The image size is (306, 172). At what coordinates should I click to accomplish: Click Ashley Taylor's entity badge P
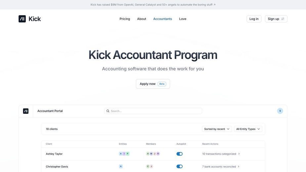pos(127,154)
